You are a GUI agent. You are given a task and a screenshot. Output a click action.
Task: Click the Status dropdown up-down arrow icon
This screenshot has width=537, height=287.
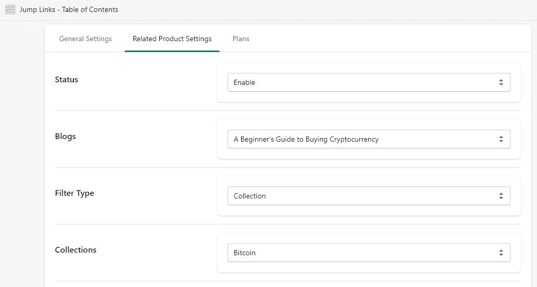coord(501,82)
